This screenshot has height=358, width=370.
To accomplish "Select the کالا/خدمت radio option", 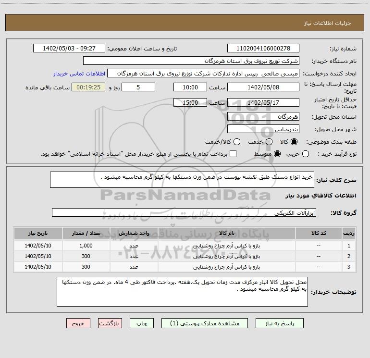I will [237, 142].
